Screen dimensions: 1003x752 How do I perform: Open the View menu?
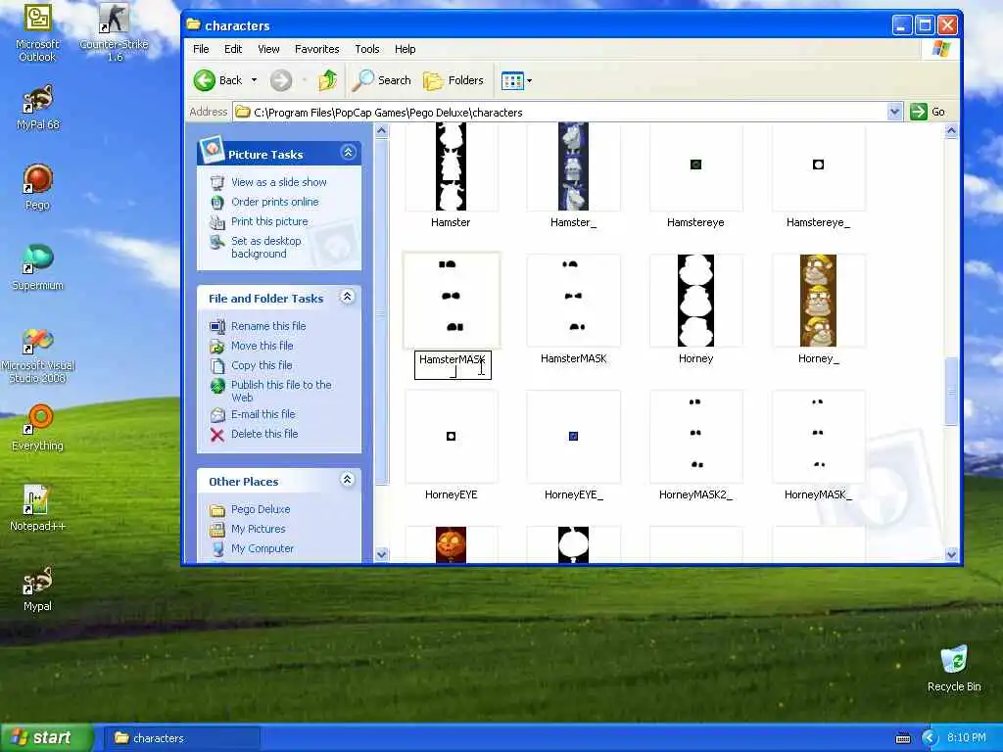coord(268,49)
